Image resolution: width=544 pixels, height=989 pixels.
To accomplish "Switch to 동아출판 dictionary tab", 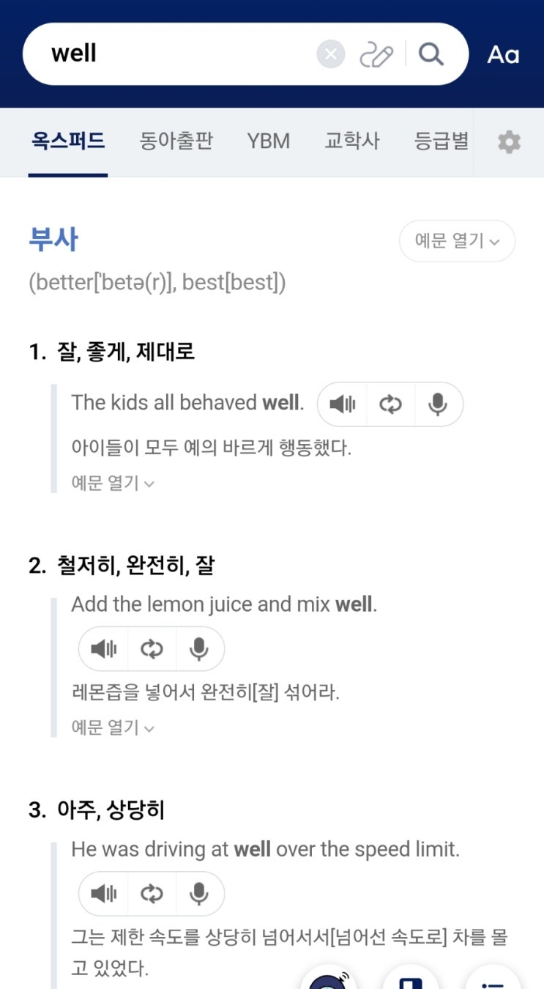I will (176, 141).
